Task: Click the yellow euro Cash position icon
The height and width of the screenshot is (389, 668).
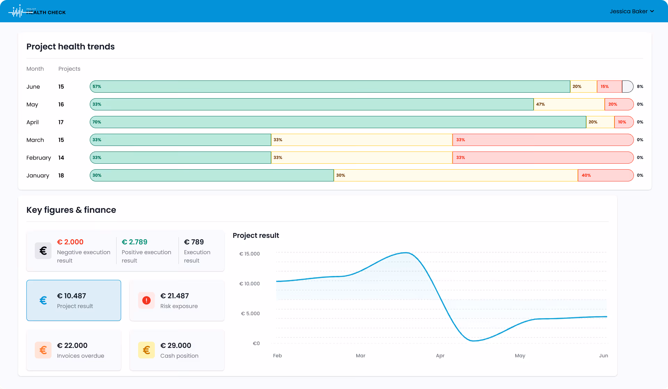Action: click(146, 350)
